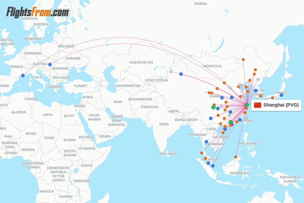
Task: Click the large green marker in central China
Action: (x=213, y=107)
